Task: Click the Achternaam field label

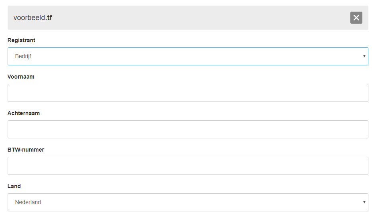Action: tap(24, 113)
